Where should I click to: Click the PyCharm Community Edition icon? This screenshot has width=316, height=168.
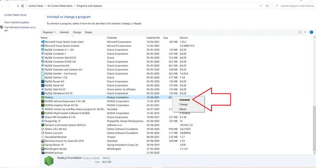click(x=43, y=125)
